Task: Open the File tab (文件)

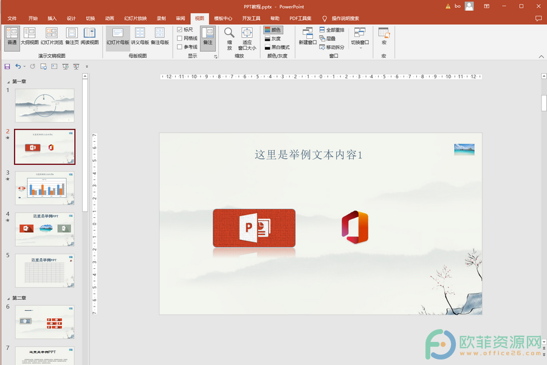Action: (x=12, y=18)
